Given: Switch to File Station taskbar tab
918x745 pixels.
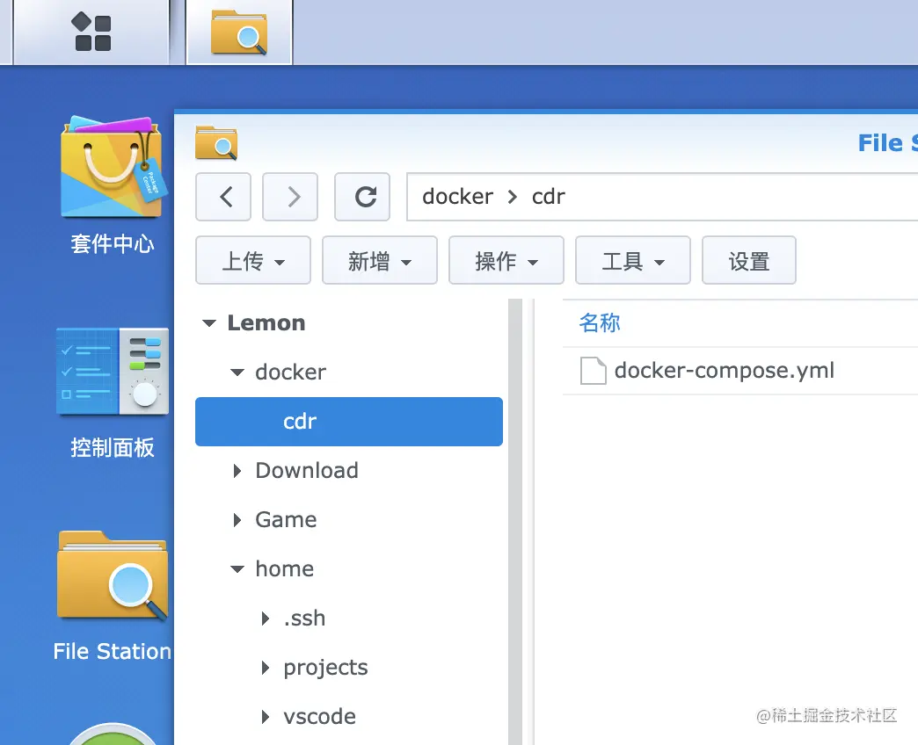Looking at the screenshot, I should point(239,33).
